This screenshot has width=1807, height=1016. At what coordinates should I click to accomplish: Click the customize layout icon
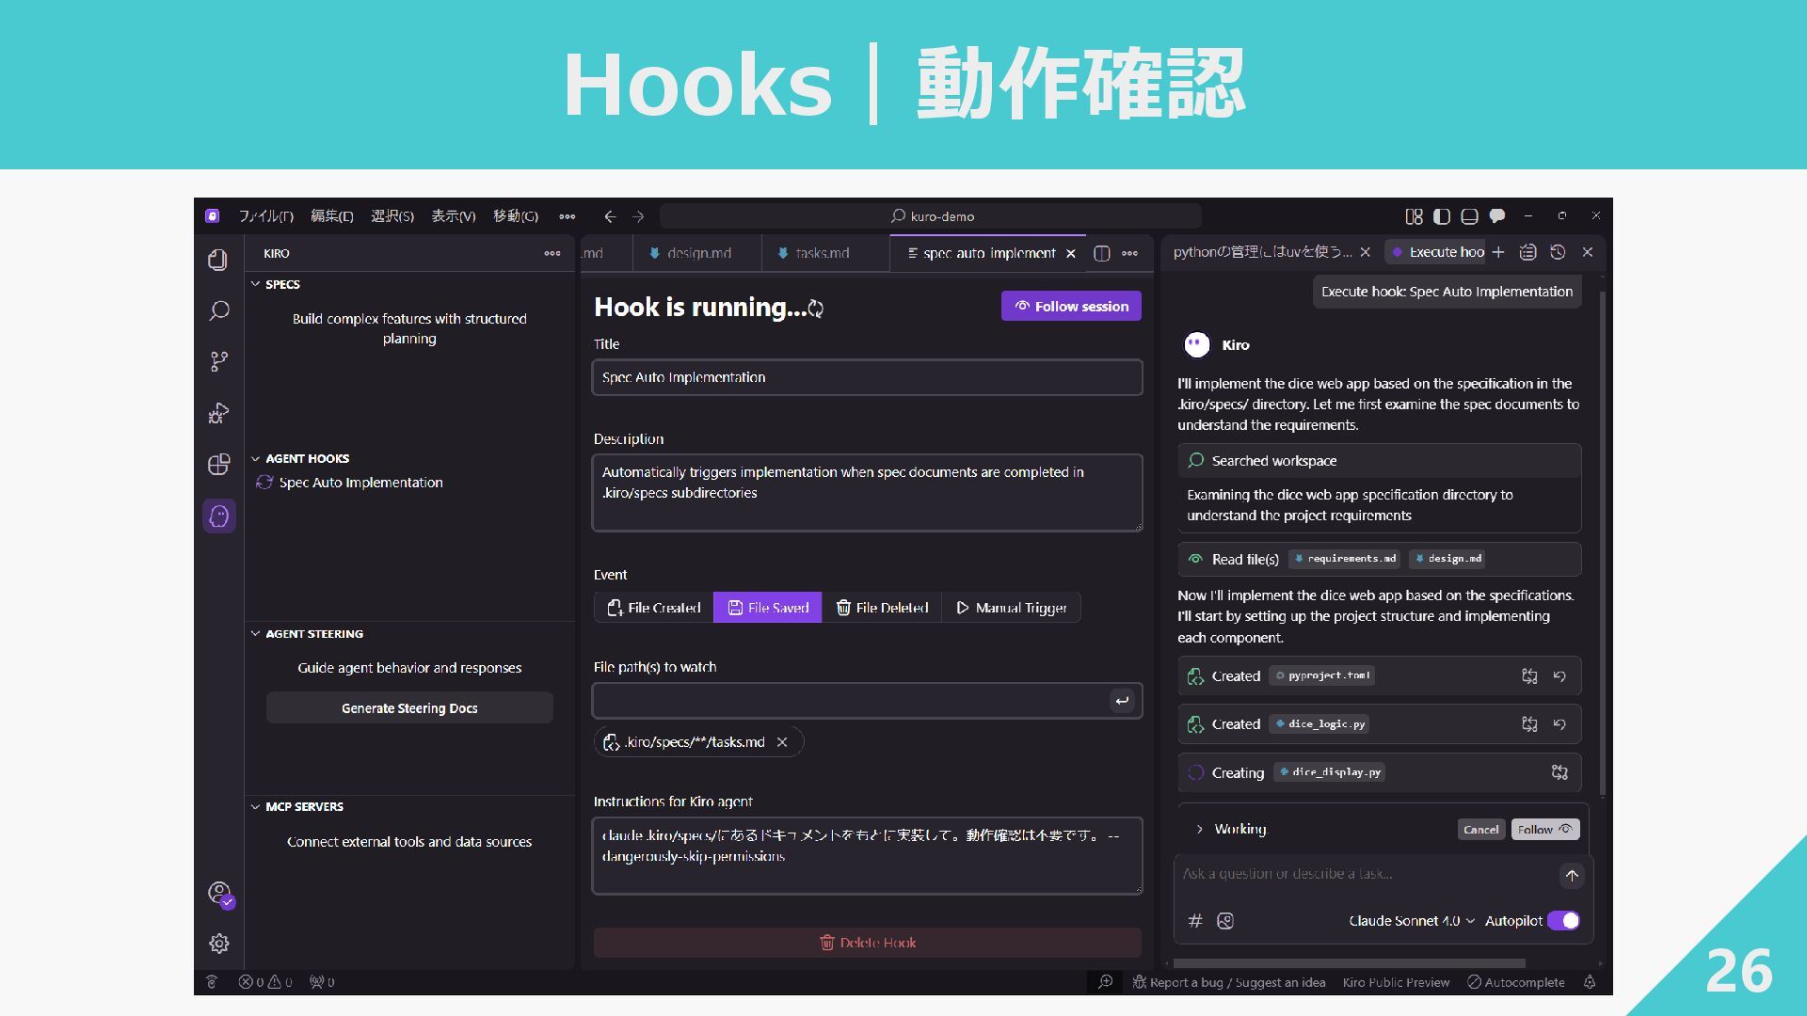point(1414,216)
